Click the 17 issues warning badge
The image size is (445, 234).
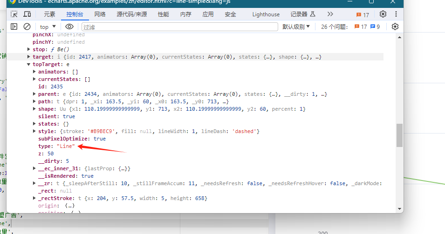click(x=363, y=14)
